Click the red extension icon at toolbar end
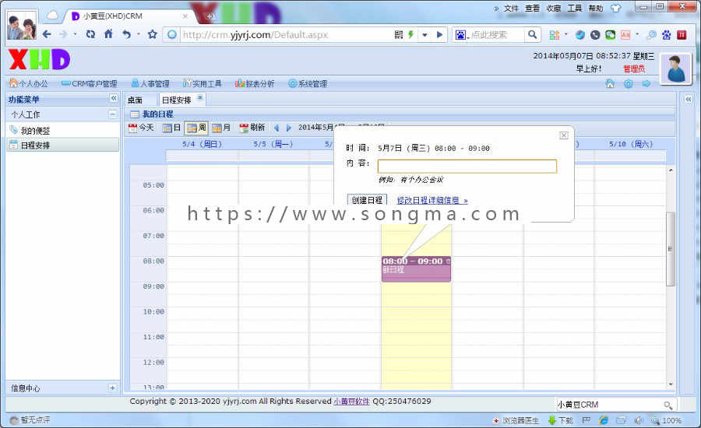Screen dimensions: 701x428 (682, 35)
